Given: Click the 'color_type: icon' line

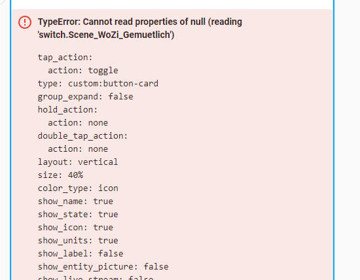Looking at the screenshot, I should [x=78, y=188].
